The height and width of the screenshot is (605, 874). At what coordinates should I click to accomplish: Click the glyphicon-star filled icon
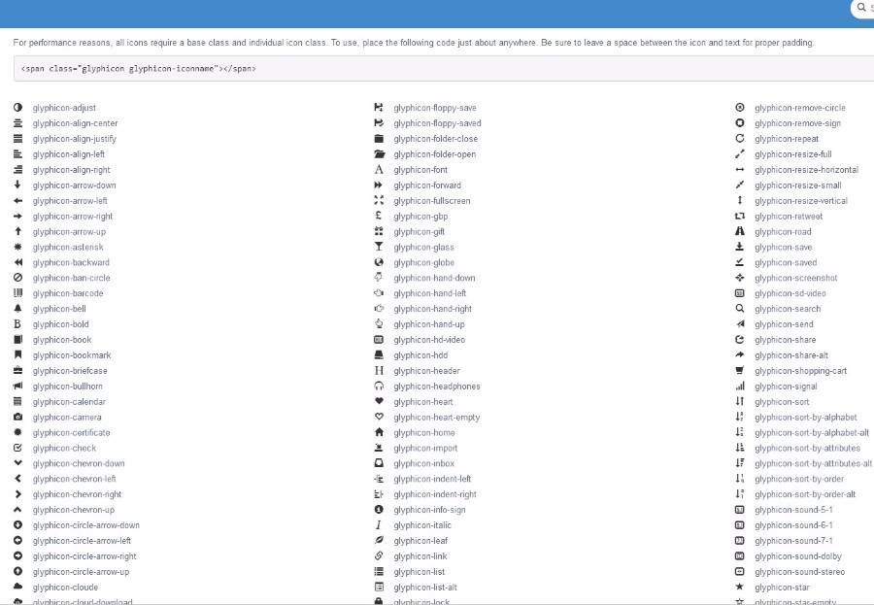coord(740,586)
